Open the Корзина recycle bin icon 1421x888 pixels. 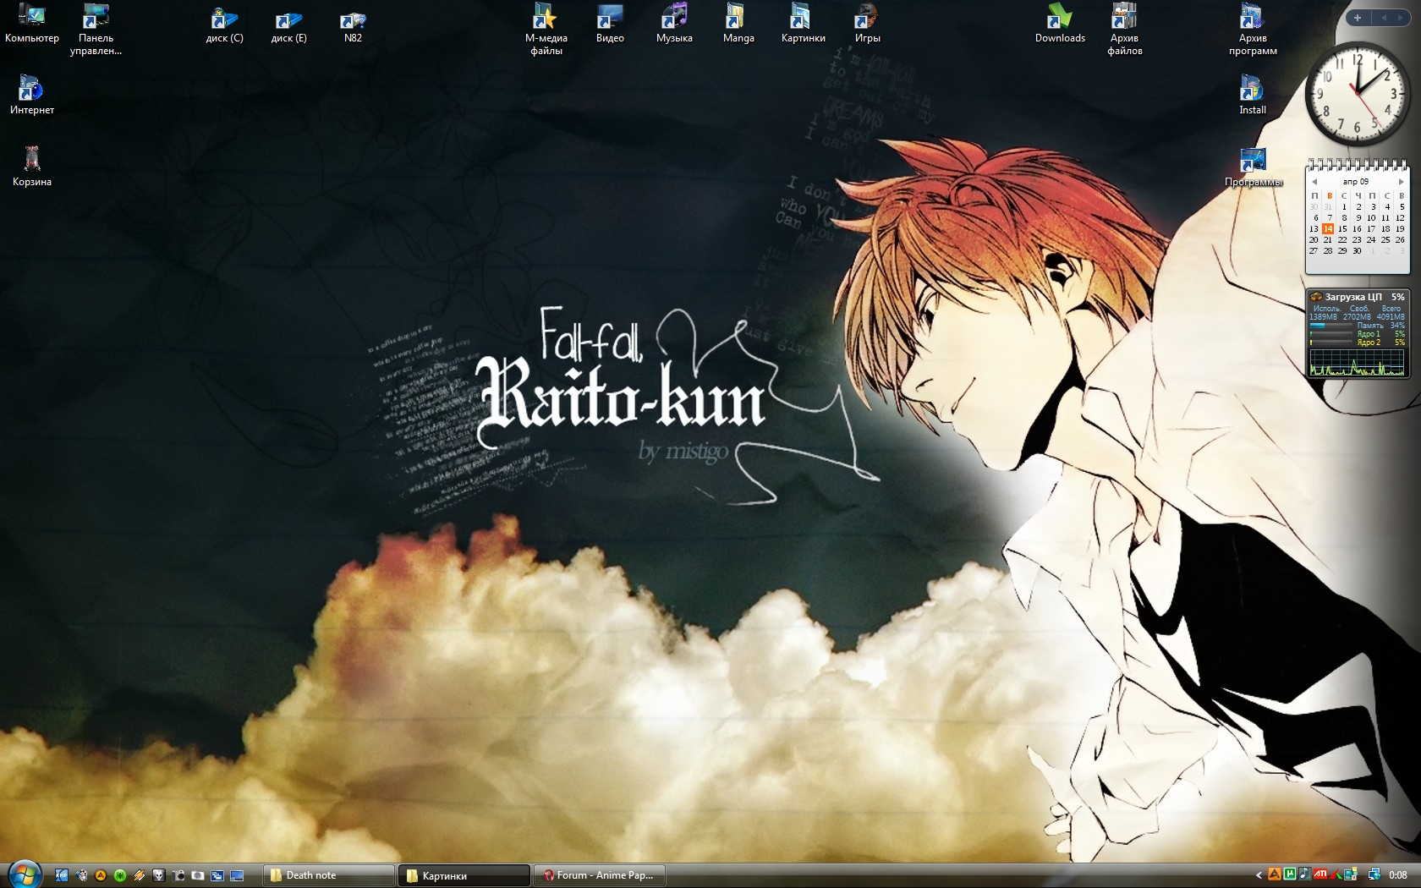pyautogui.click(x=31, y=160)
